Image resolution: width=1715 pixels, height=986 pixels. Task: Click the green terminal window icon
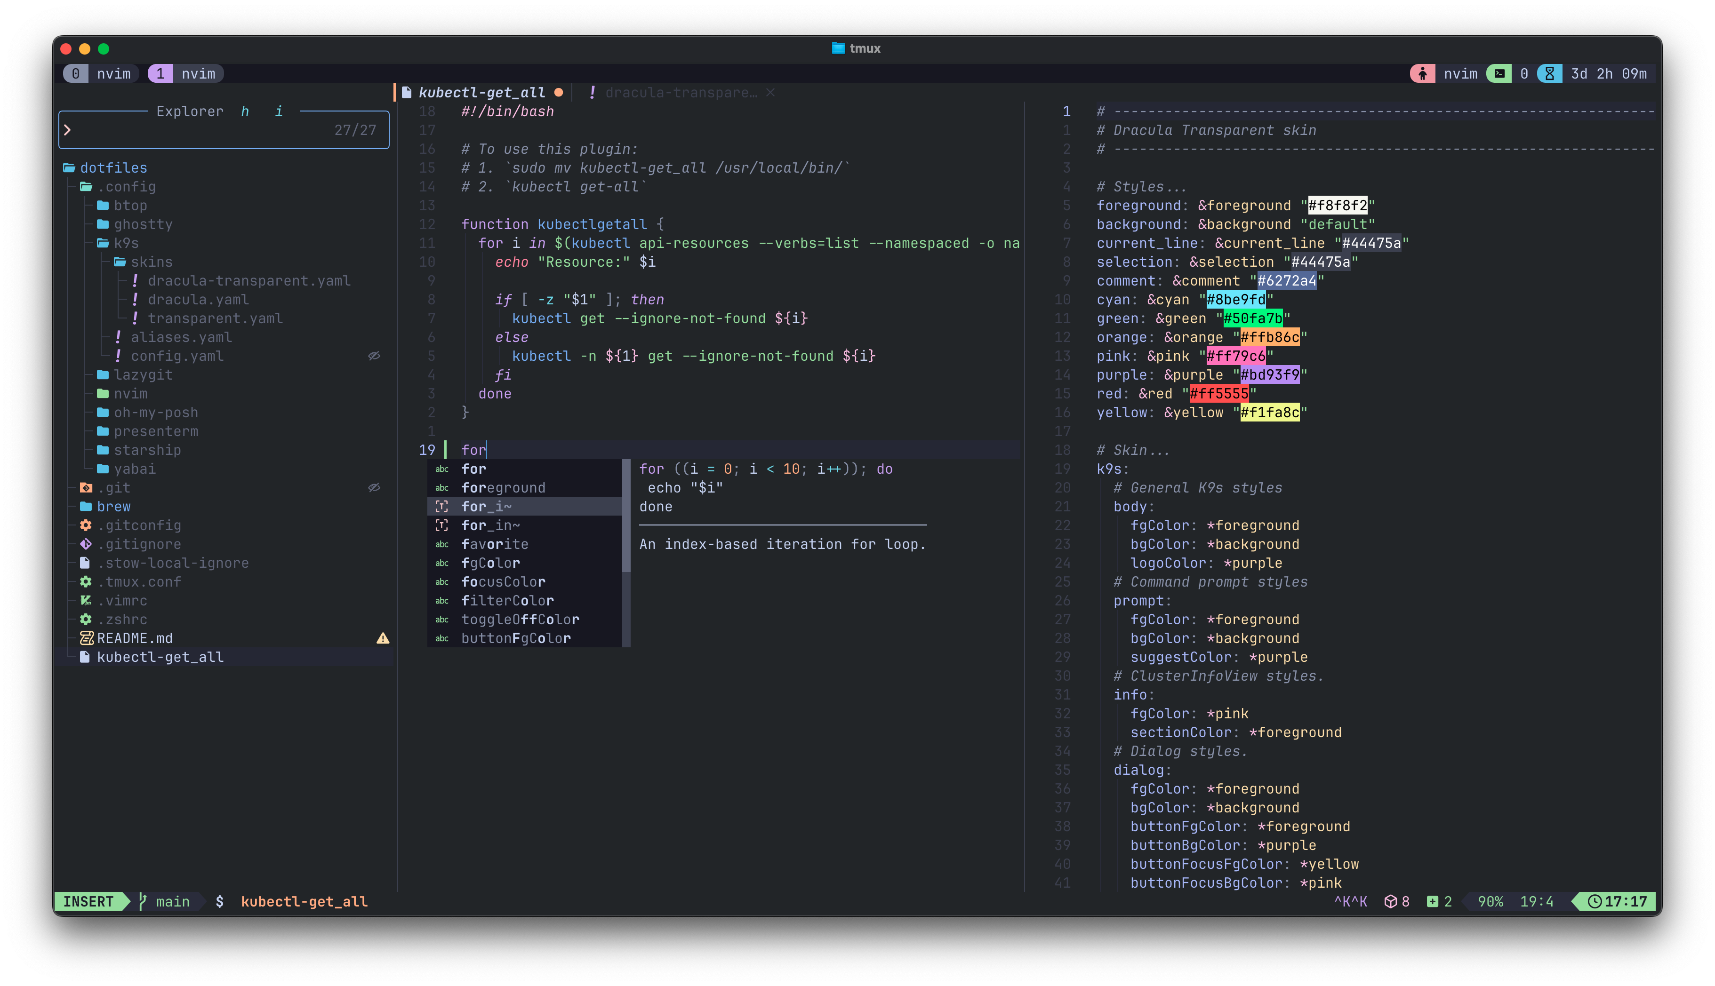click(1499, 74)
